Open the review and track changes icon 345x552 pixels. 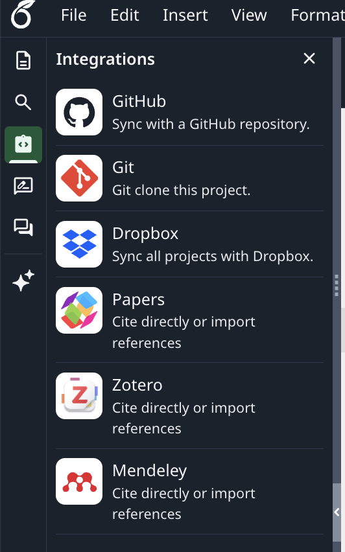pos(23,186)
